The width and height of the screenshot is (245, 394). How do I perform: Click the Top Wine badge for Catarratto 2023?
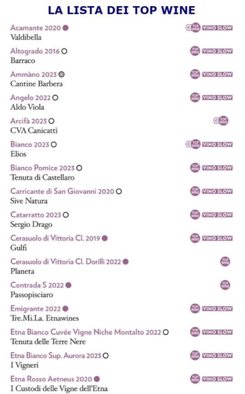195,215
